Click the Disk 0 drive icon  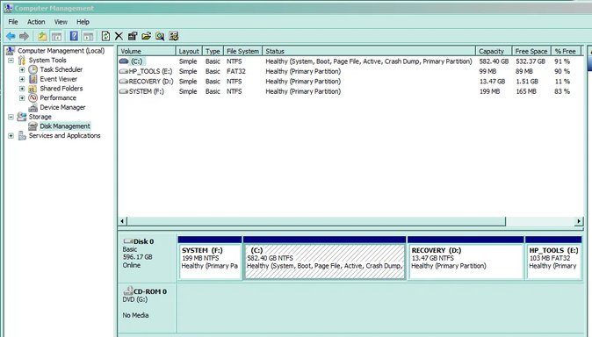click(128, 241)
